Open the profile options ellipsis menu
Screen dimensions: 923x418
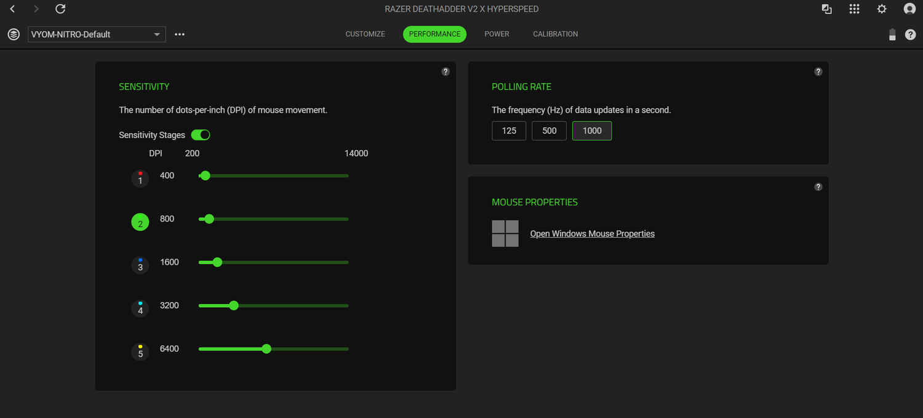pyautogui.click(x=180, y=34)
